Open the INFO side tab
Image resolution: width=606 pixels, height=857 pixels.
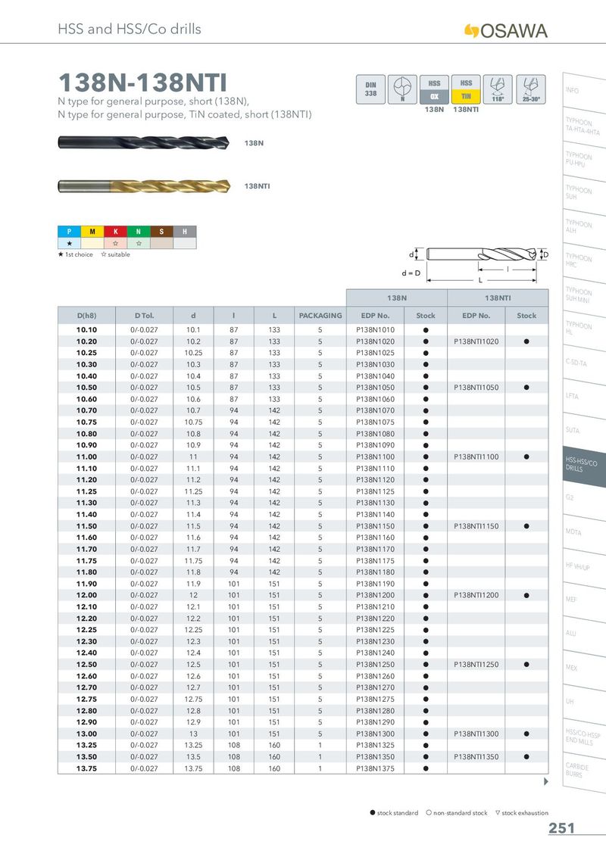(x=583, y=90)
